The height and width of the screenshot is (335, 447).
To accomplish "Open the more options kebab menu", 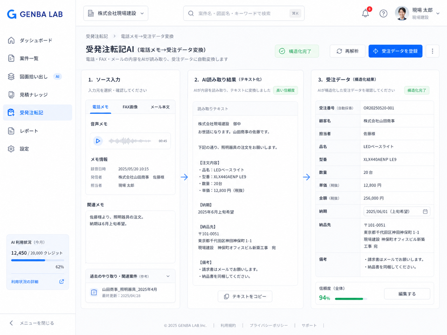I will pyautogui.click(x=432, y=51).
